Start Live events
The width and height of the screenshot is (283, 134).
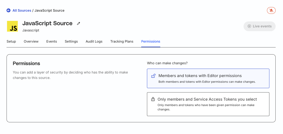[x=260, y=26]
